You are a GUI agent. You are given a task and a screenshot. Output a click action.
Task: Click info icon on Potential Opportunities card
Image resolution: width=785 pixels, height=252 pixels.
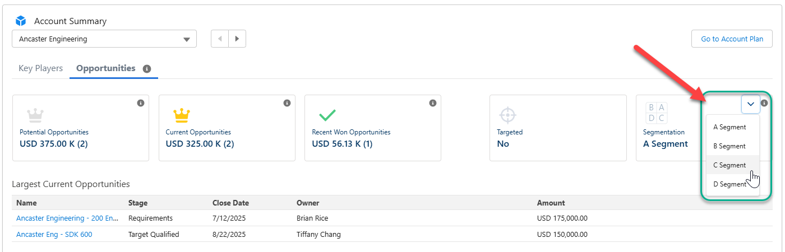click(x=141, y=103)
